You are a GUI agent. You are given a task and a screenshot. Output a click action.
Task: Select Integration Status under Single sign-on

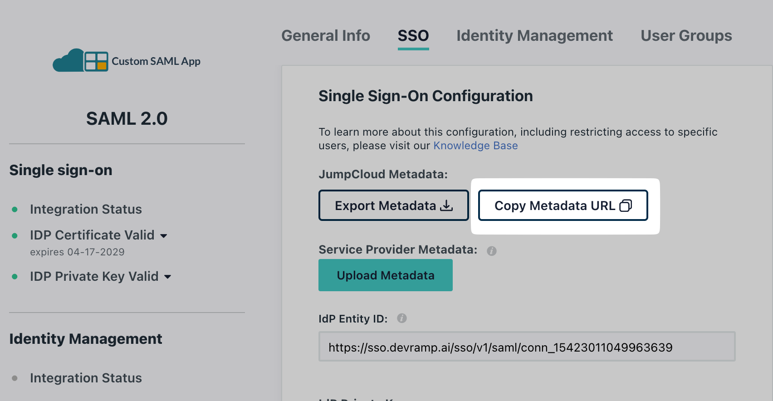pyautogui.click(x=86, y=210)
